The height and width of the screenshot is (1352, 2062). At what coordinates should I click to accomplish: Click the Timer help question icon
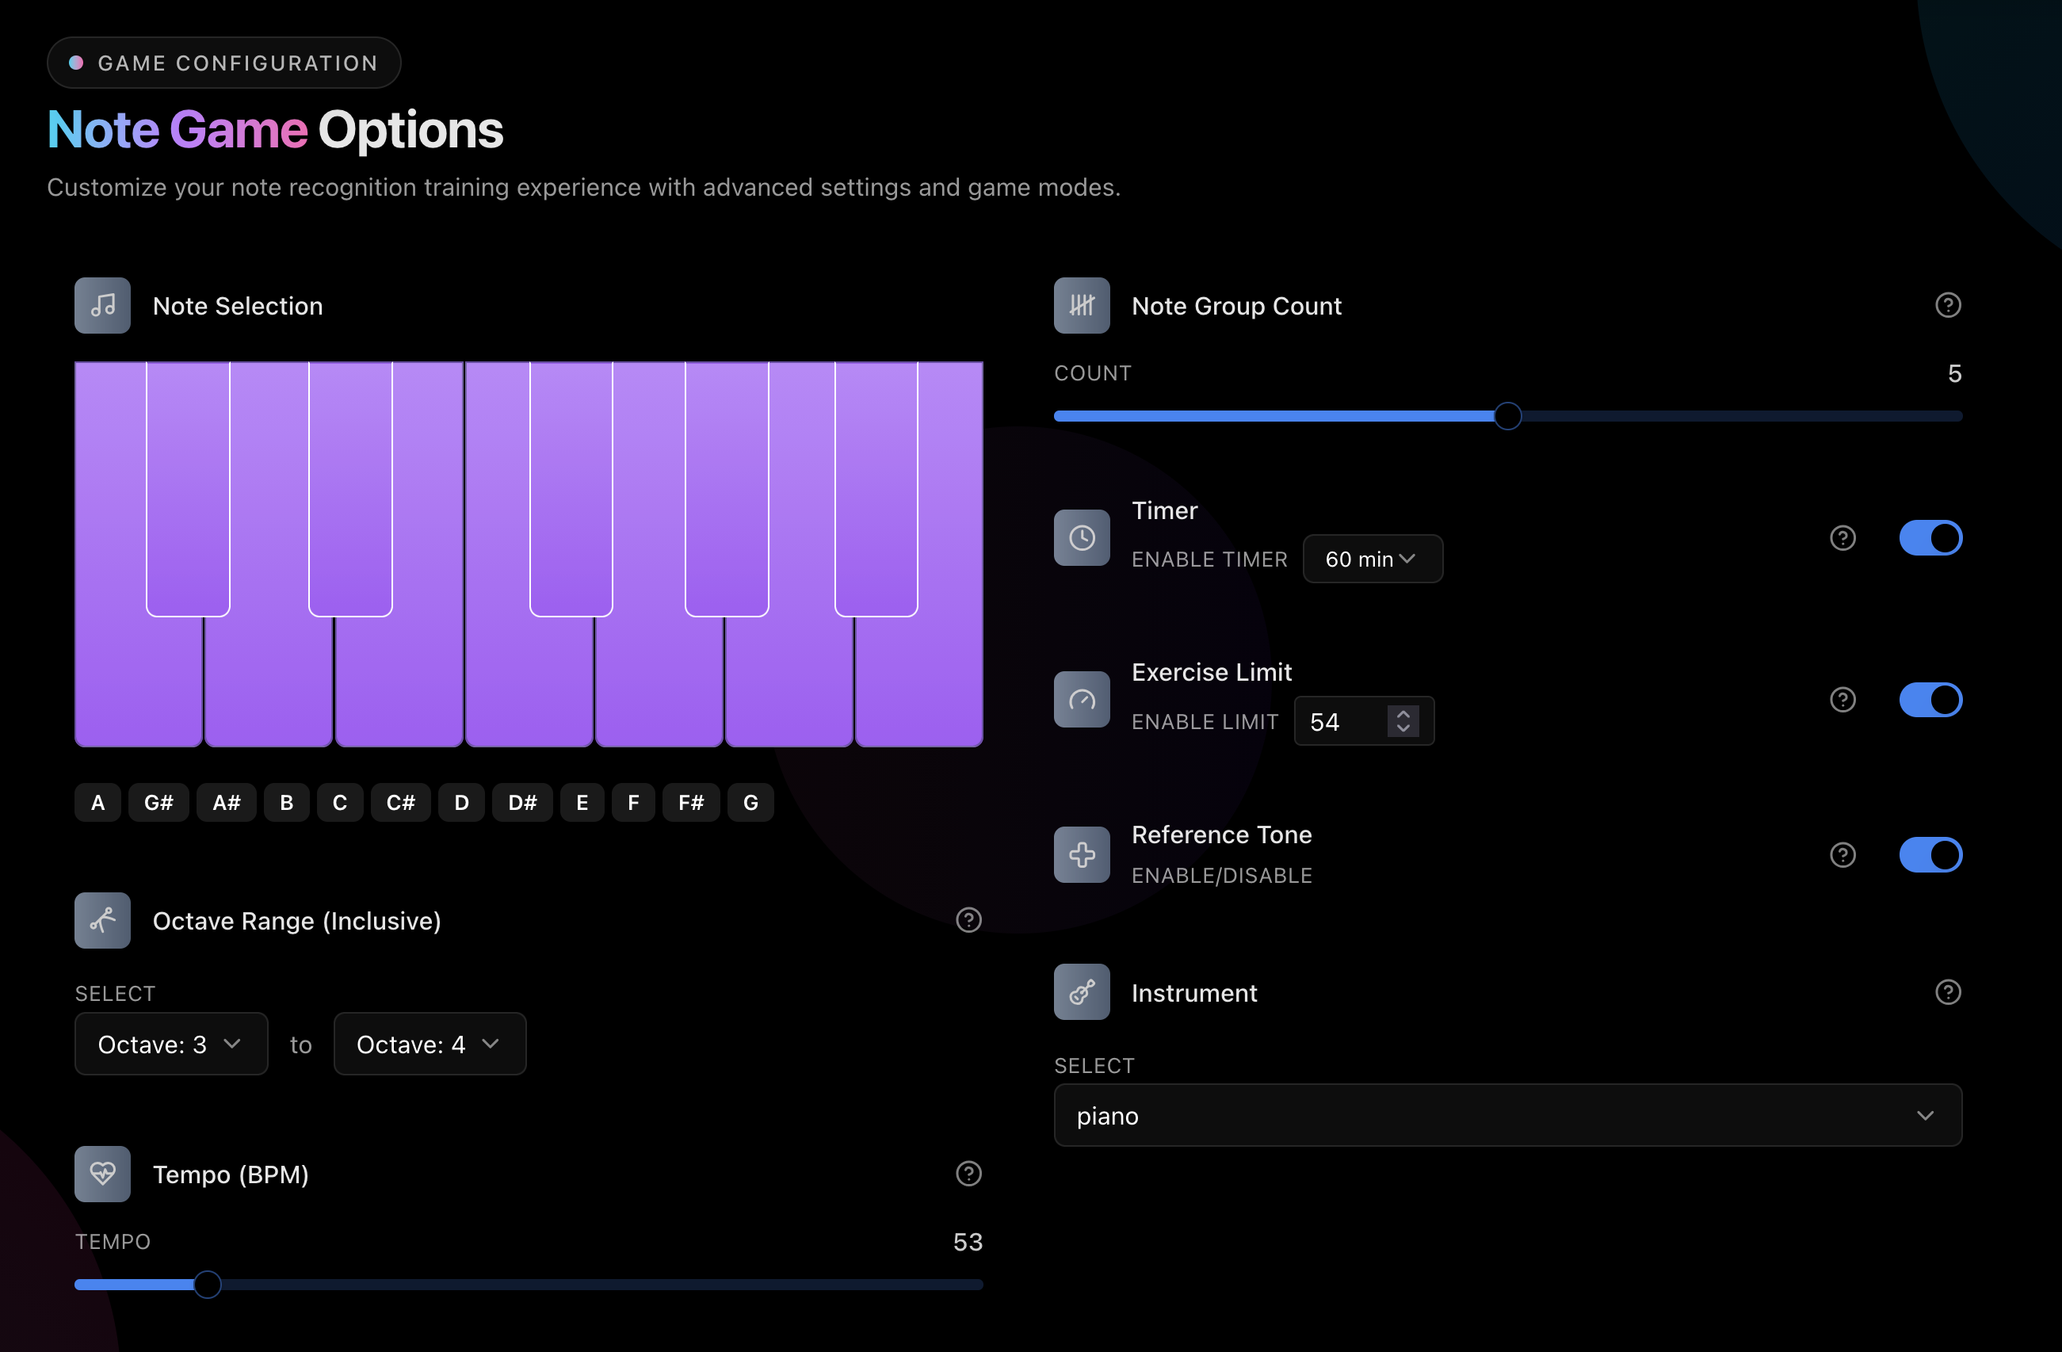pos(1842,538)
